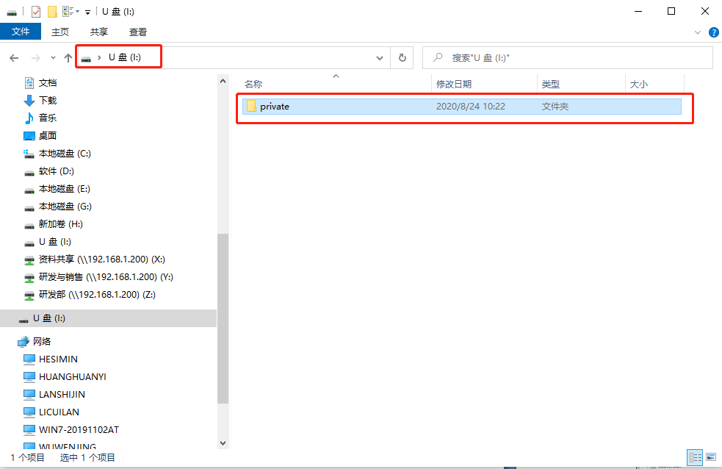Image resolution: width=722 pixels, height=469 pixels.
Task: Open Properties from the quick access toolbar
Action: (x=35, y=11)
